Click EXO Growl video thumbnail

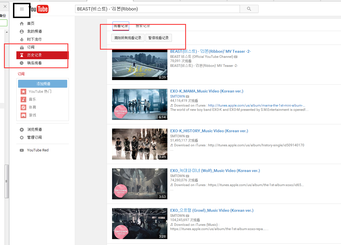coord(140,224)
